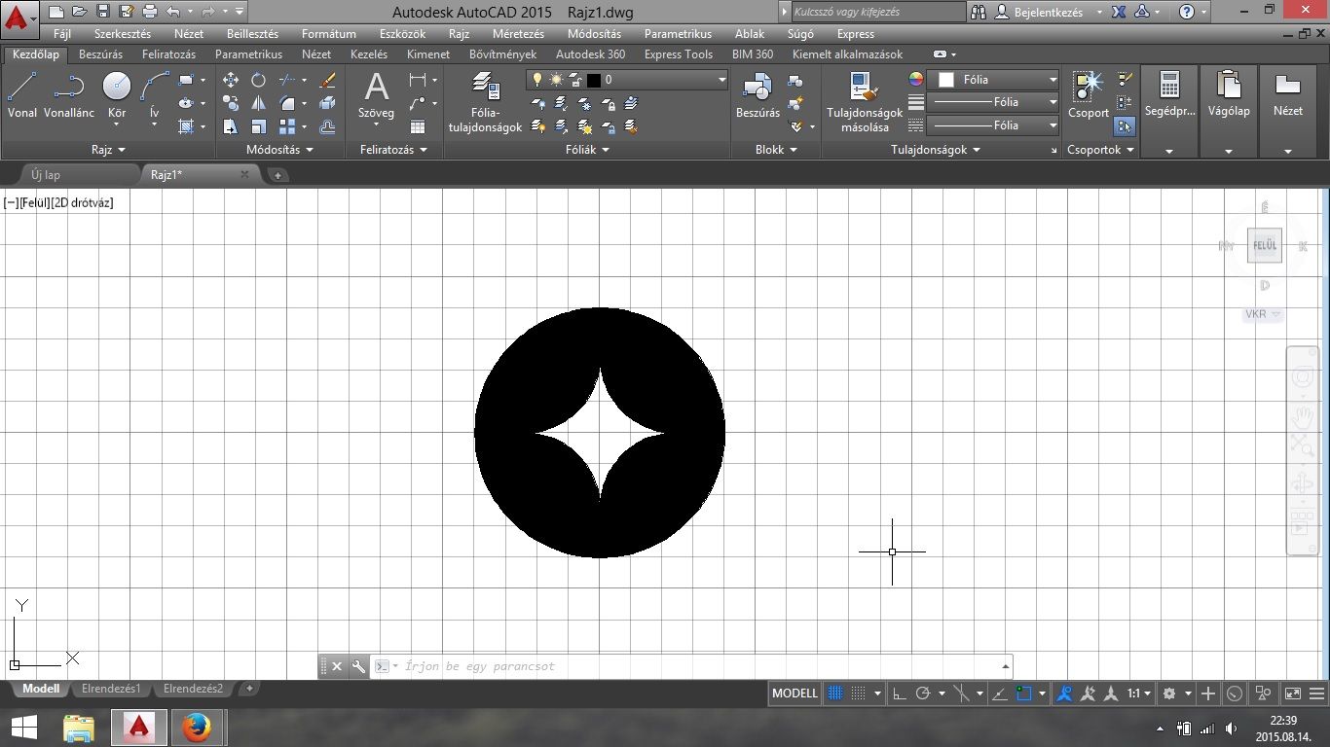Toggle object snap square icon in status bar
The width and height of the screenshot is (1330, 747).
tap(1023, 694)
